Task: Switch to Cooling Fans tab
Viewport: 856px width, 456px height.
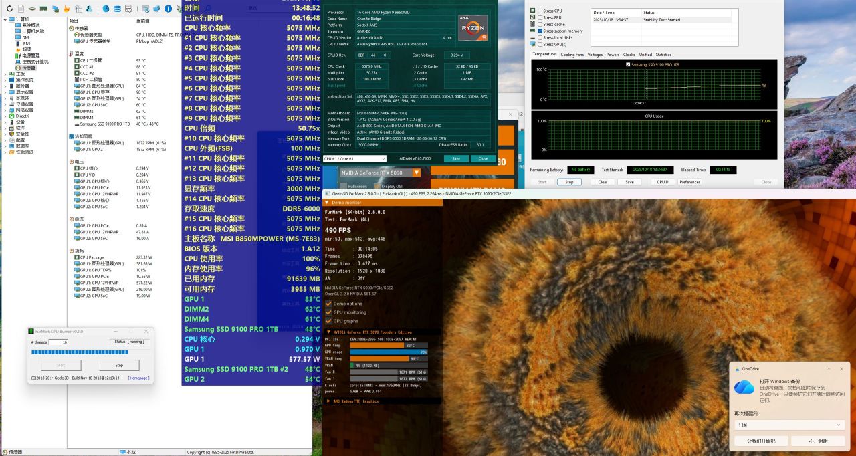Action: (x=572, y=55)
